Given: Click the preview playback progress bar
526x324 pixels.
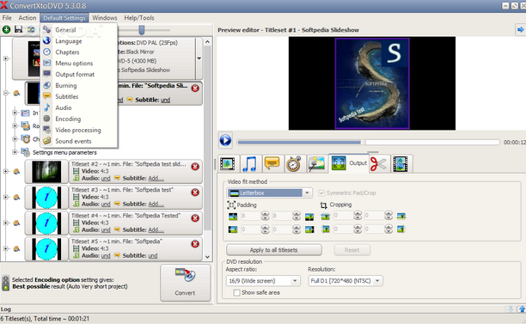Looking at the screenshot, I should pyautogui.click(x=369, y=142).
